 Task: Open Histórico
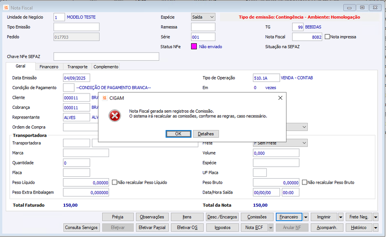click(x=359, y=228)
